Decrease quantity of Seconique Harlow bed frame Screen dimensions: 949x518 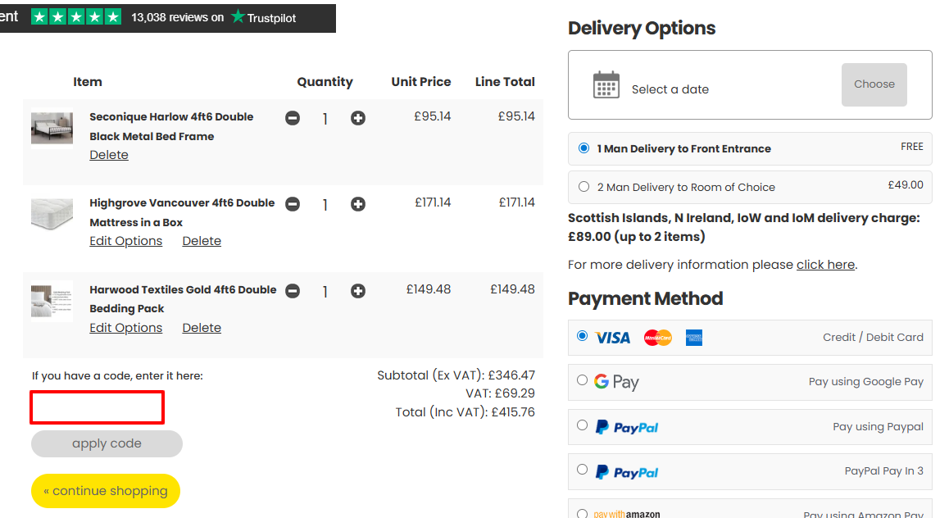[x=293, y=118]
